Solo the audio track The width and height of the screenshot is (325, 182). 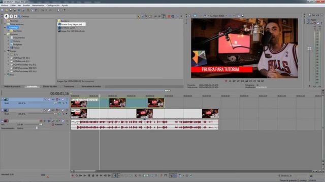point(67,121)
